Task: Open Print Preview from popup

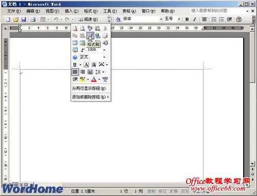Action: [82, 28]
